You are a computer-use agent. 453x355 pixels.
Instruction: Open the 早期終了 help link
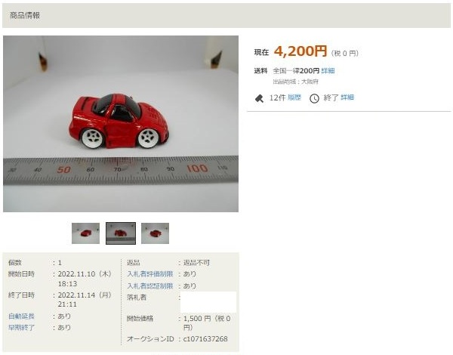pos(21,328)
